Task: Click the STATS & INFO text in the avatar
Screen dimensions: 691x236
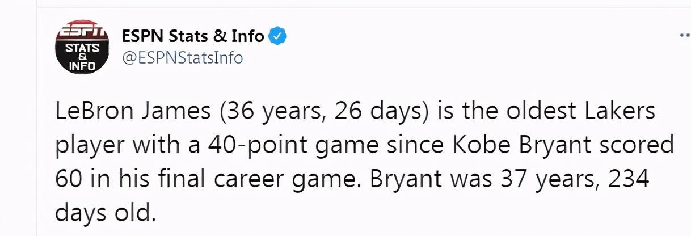Action: click(x=82, y=57)
